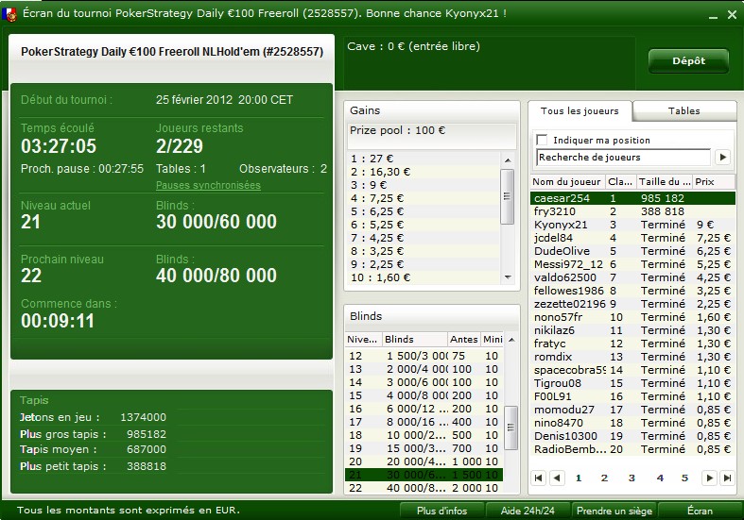The image size is (744, 520).
Task: Select player jcdel84 row
Action: tap(632, 238)
